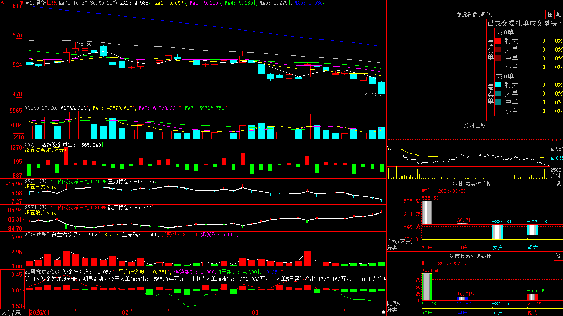Click the 2026/01 date marker on the timeline
563x316 pixels.
tap(40, 312)
